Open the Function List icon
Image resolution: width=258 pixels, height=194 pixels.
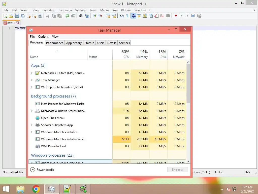point(156,16)
